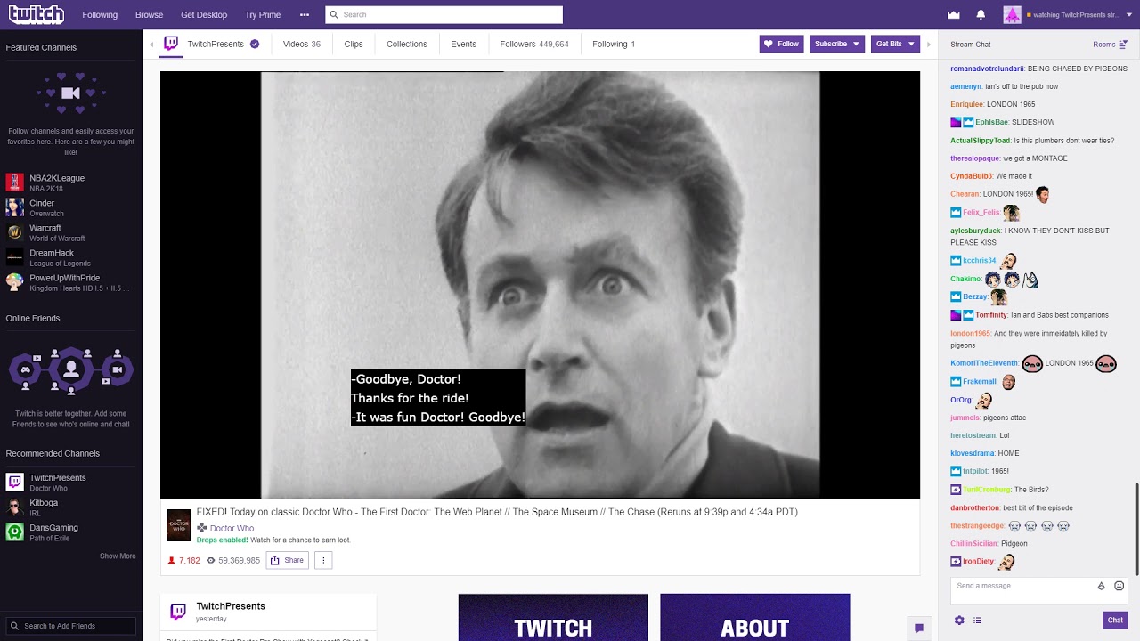Click chat username danbrotherton
1140x641 pixels.
[974, 507]
